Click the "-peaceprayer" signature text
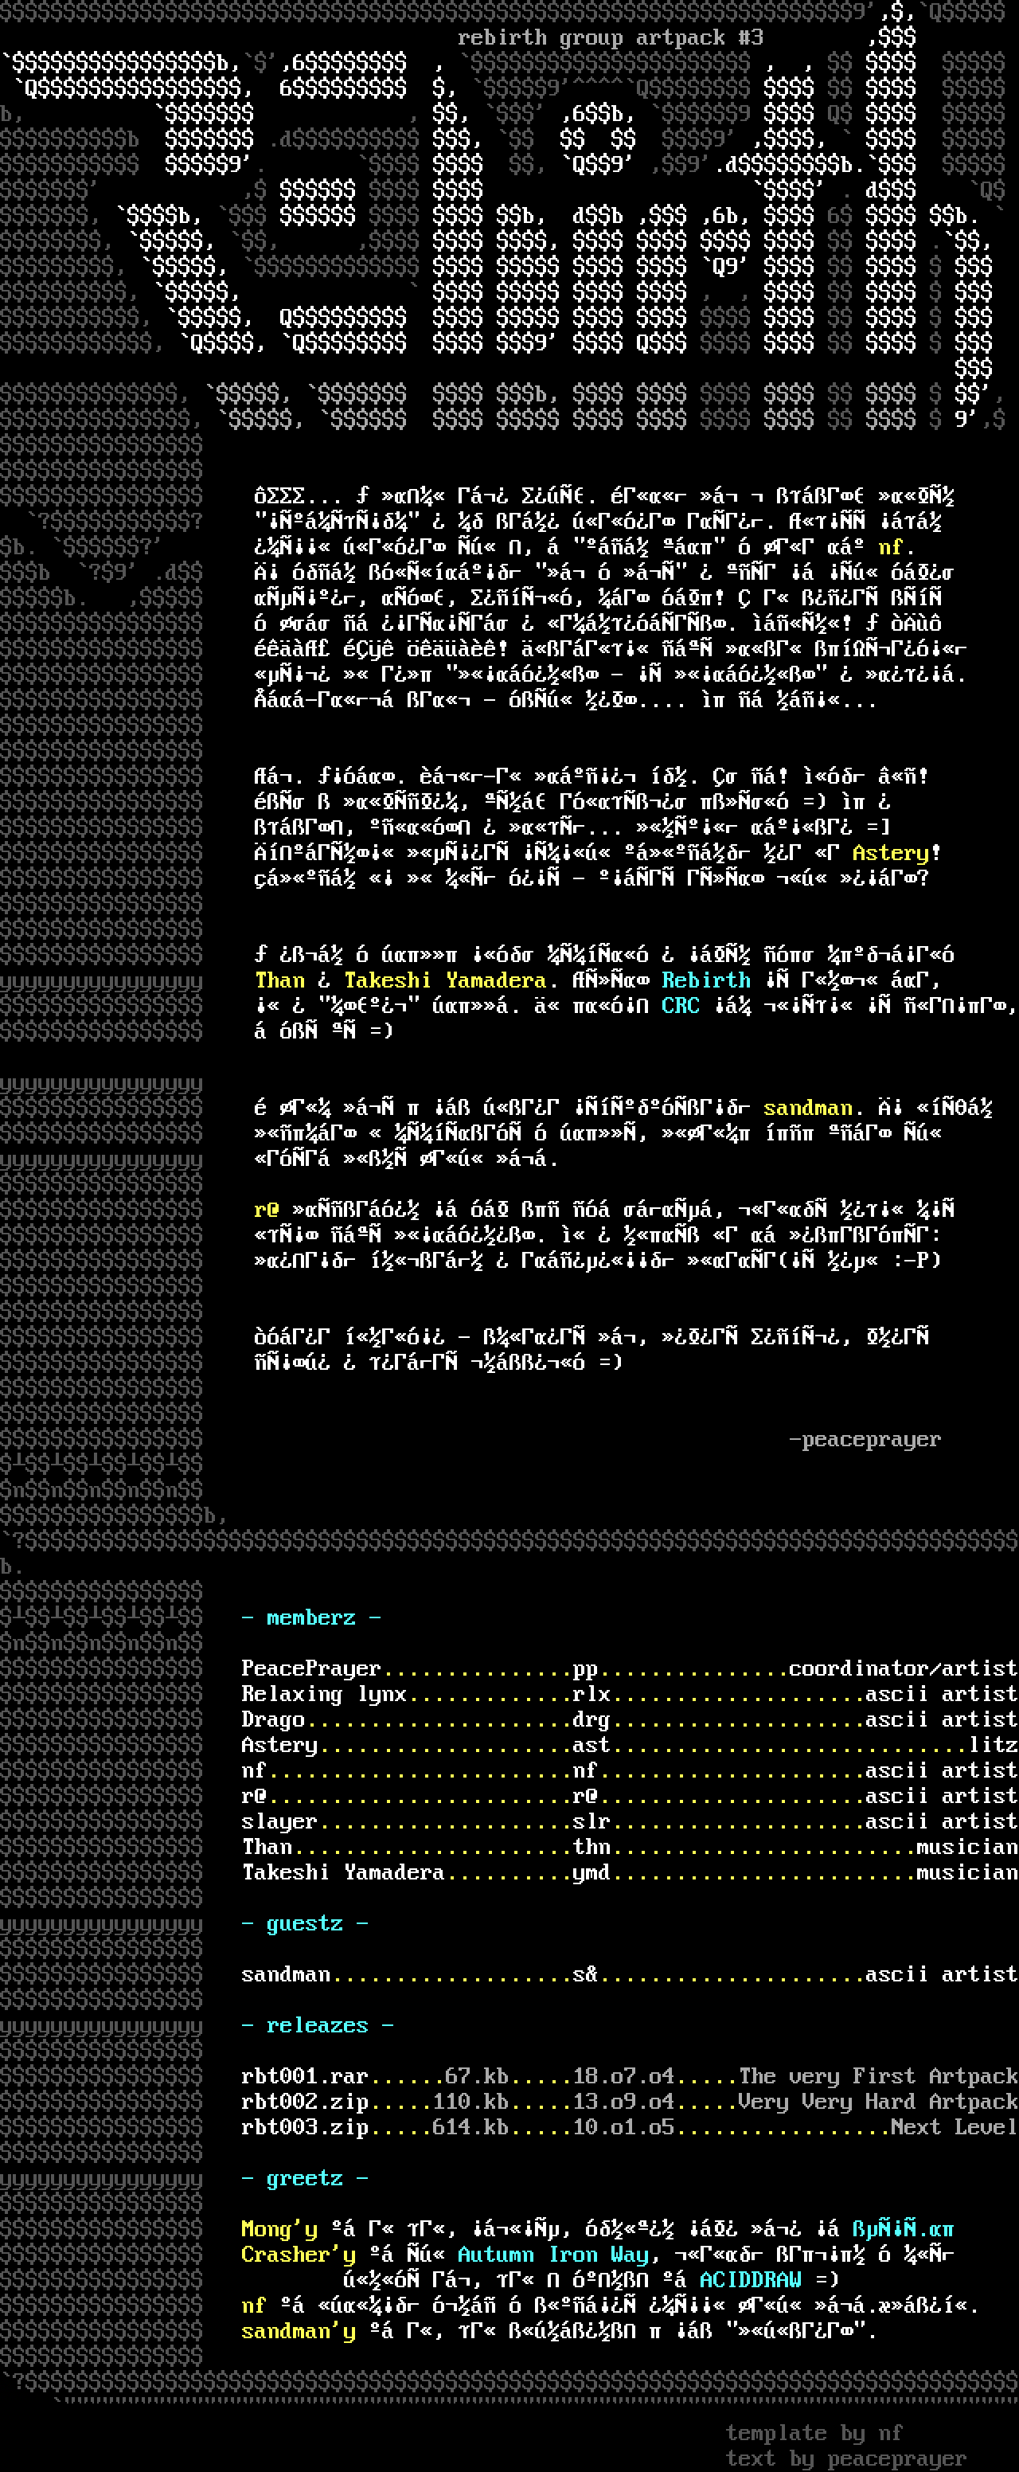The image size is (1019, 2472). click(865, 1439)
